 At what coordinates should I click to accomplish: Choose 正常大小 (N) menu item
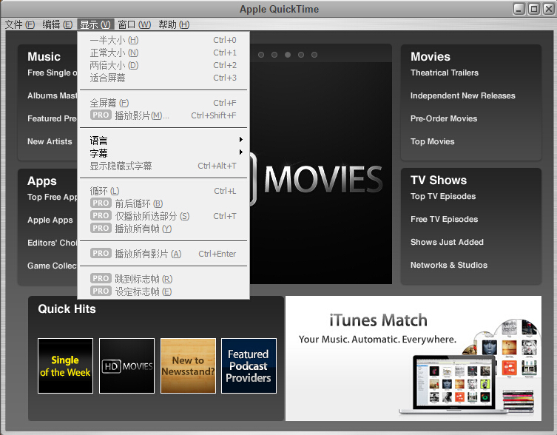click(x=163, y=53)
